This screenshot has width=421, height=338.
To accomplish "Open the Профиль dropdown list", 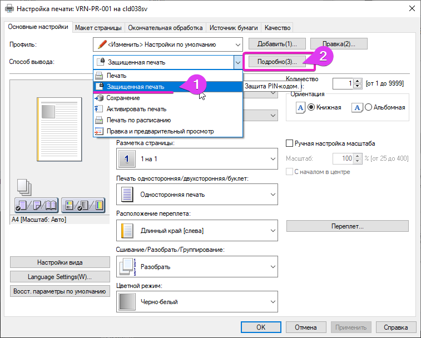I will [x=238, y=44].
